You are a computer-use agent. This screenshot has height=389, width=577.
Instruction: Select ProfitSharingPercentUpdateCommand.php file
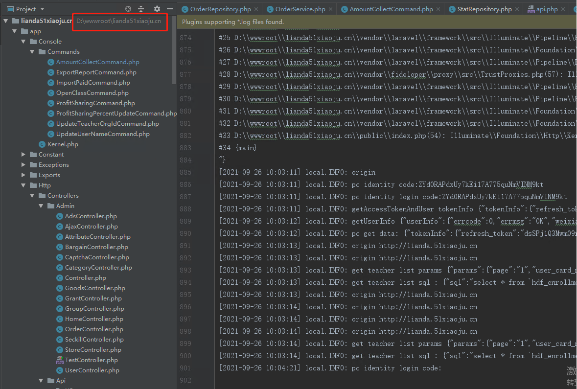click(116, 114)
